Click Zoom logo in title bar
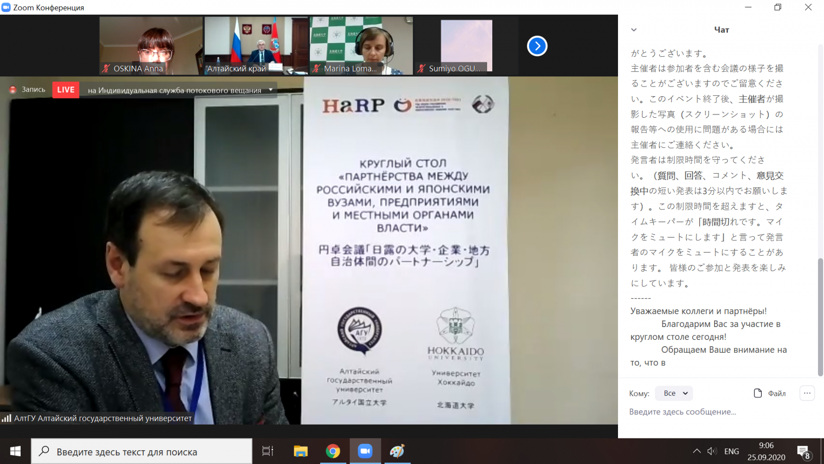Viewport: 824px width, 464px height. tap(6, 7)
